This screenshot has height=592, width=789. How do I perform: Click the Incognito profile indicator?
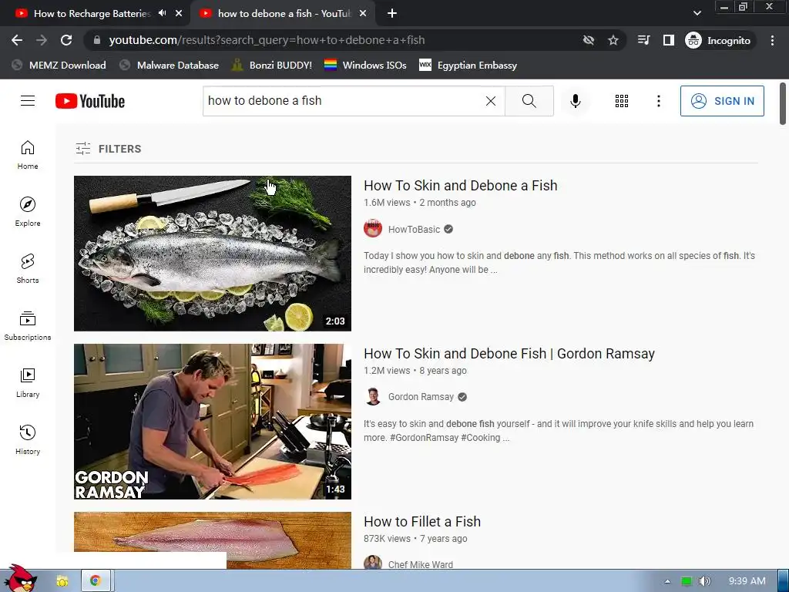718,40
